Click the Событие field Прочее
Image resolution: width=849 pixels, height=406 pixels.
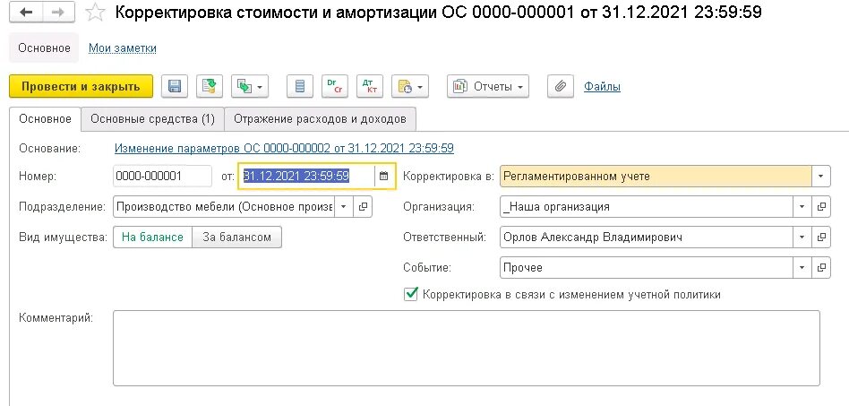[647, 267]
